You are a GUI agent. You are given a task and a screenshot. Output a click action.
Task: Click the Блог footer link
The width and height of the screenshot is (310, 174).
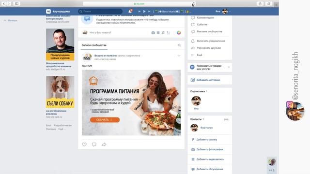coord(48,125)
